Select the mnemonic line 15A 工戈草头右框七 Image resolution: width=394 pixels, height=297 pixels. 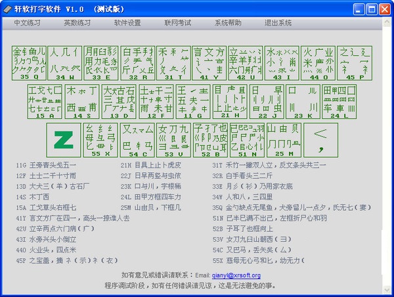pyautogui.click(x=46, y=208)
